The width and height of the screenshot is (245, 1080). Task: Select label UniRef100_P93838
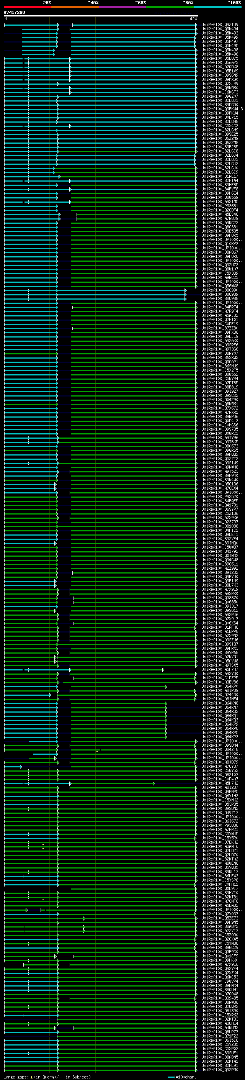pyautogui.click(x=220, y=826)
